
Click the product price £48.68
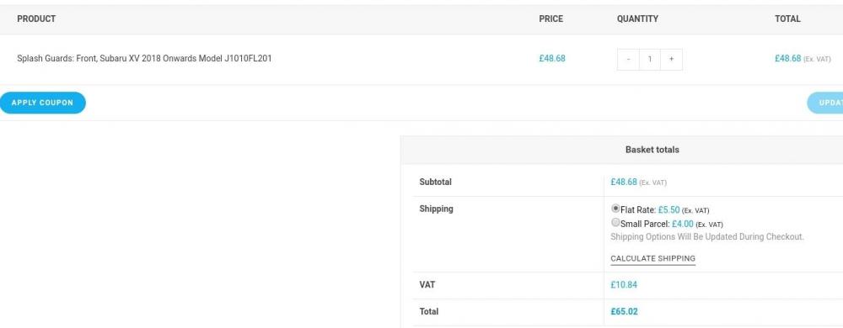[552, 58]
